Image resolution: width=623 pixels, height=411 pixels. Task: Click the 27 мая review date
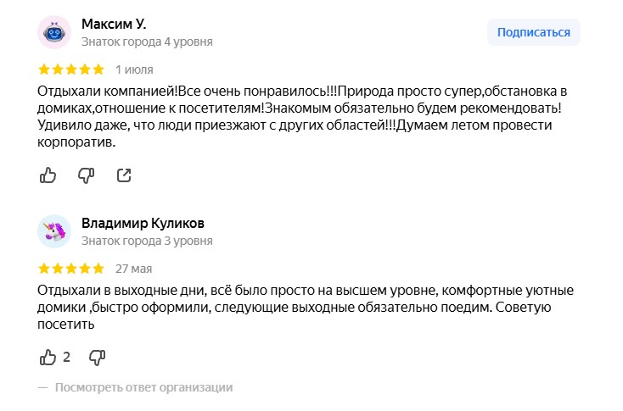(x=134, y=269)
